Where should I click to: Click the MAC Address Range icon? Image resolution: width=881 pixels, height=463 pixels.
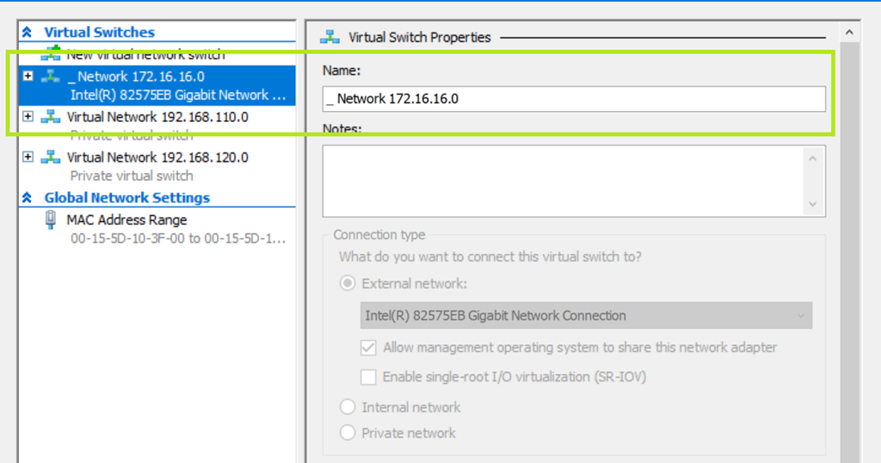51,220
